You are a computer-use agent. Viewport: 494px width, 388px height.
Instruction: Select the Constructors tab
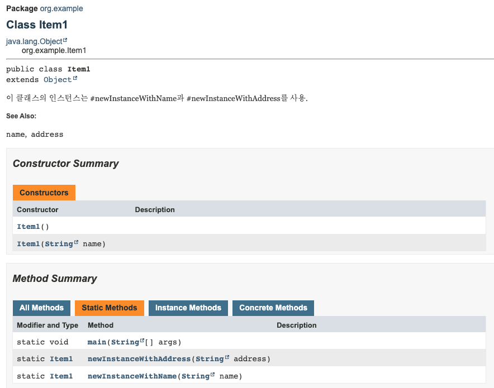point(44,193)
